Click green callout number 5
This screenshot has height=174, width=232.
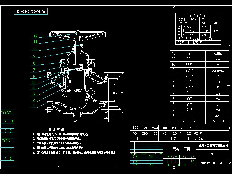click(x=34, y=82)
